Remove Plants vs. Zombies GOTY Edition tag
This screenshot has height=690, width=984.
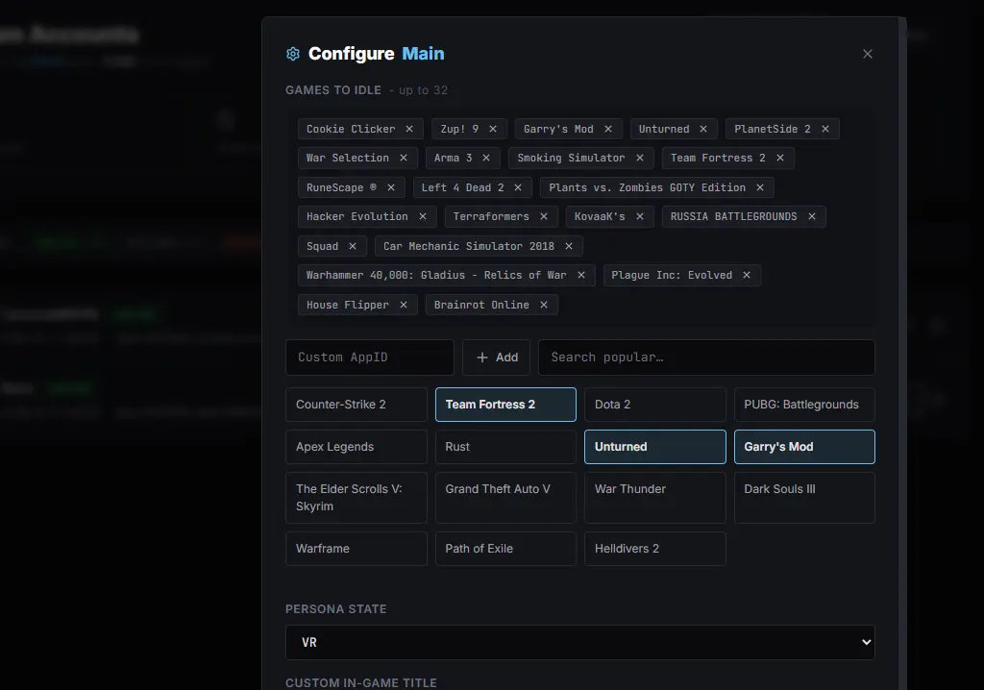coord(760,187)
